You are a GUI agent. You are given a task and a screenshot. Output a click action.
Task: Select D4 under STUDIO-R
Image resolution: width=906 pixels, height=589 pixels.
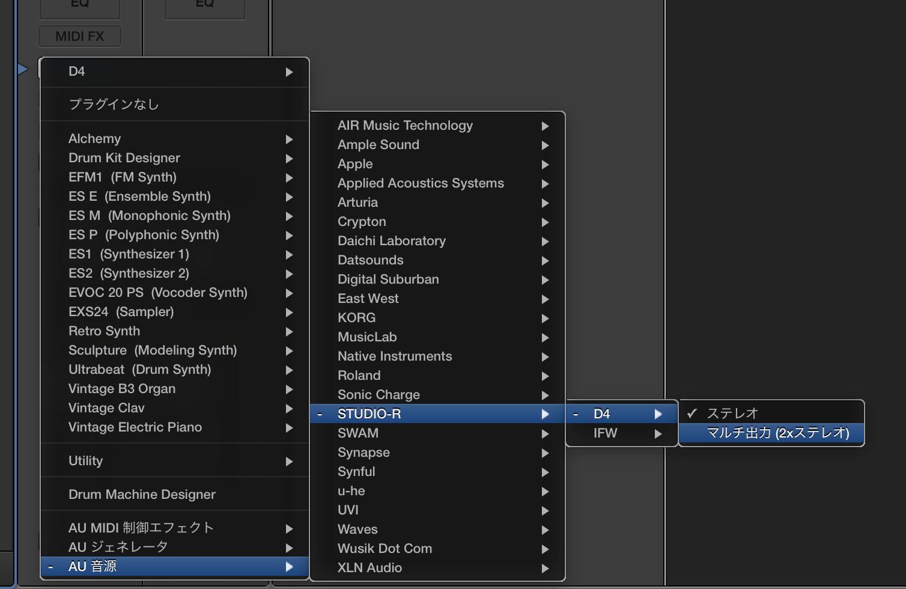coord(622,414)
